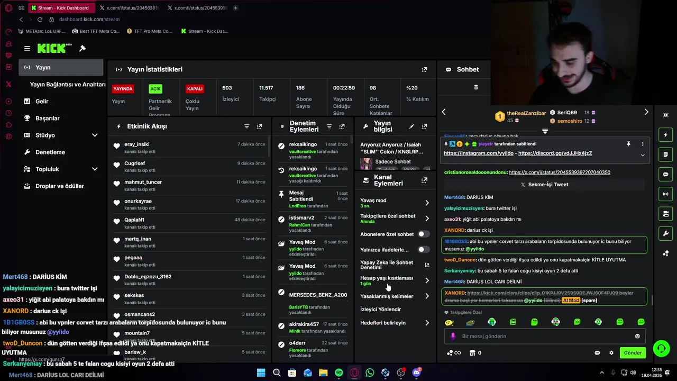Click the Sekme-İçi Tweet button

[x=544, y=185]
